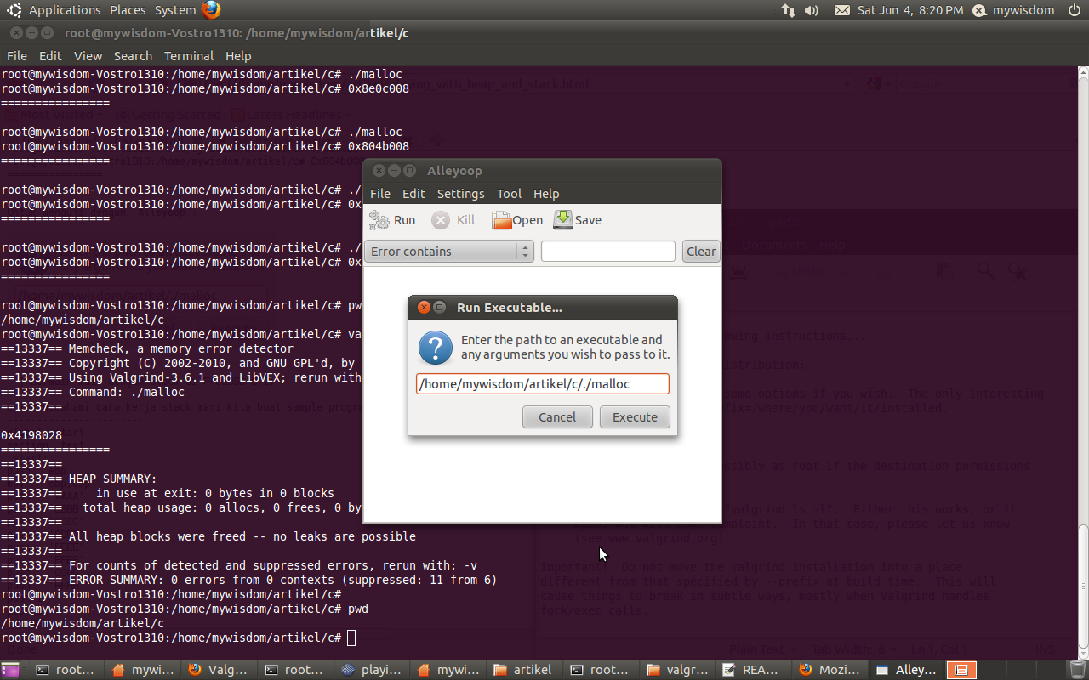
Task: Switch to the 'Alley...' taskbar window
Action: pos(908,670)
